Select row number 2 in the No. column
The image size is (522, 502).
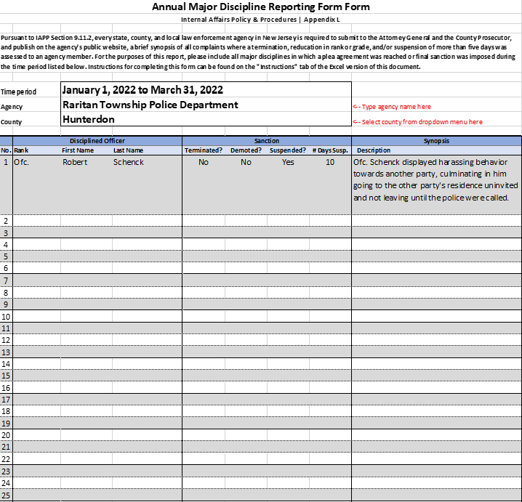point(6,220)
